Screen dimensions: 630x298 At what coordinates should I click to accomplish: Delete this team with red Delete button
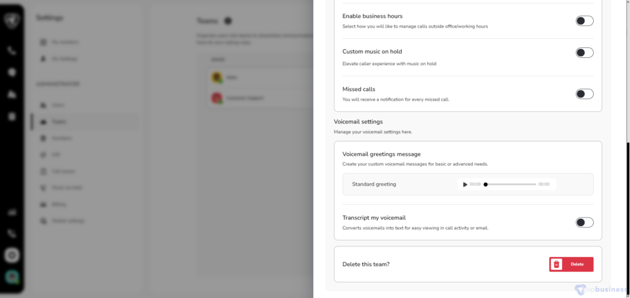(572, 264)
